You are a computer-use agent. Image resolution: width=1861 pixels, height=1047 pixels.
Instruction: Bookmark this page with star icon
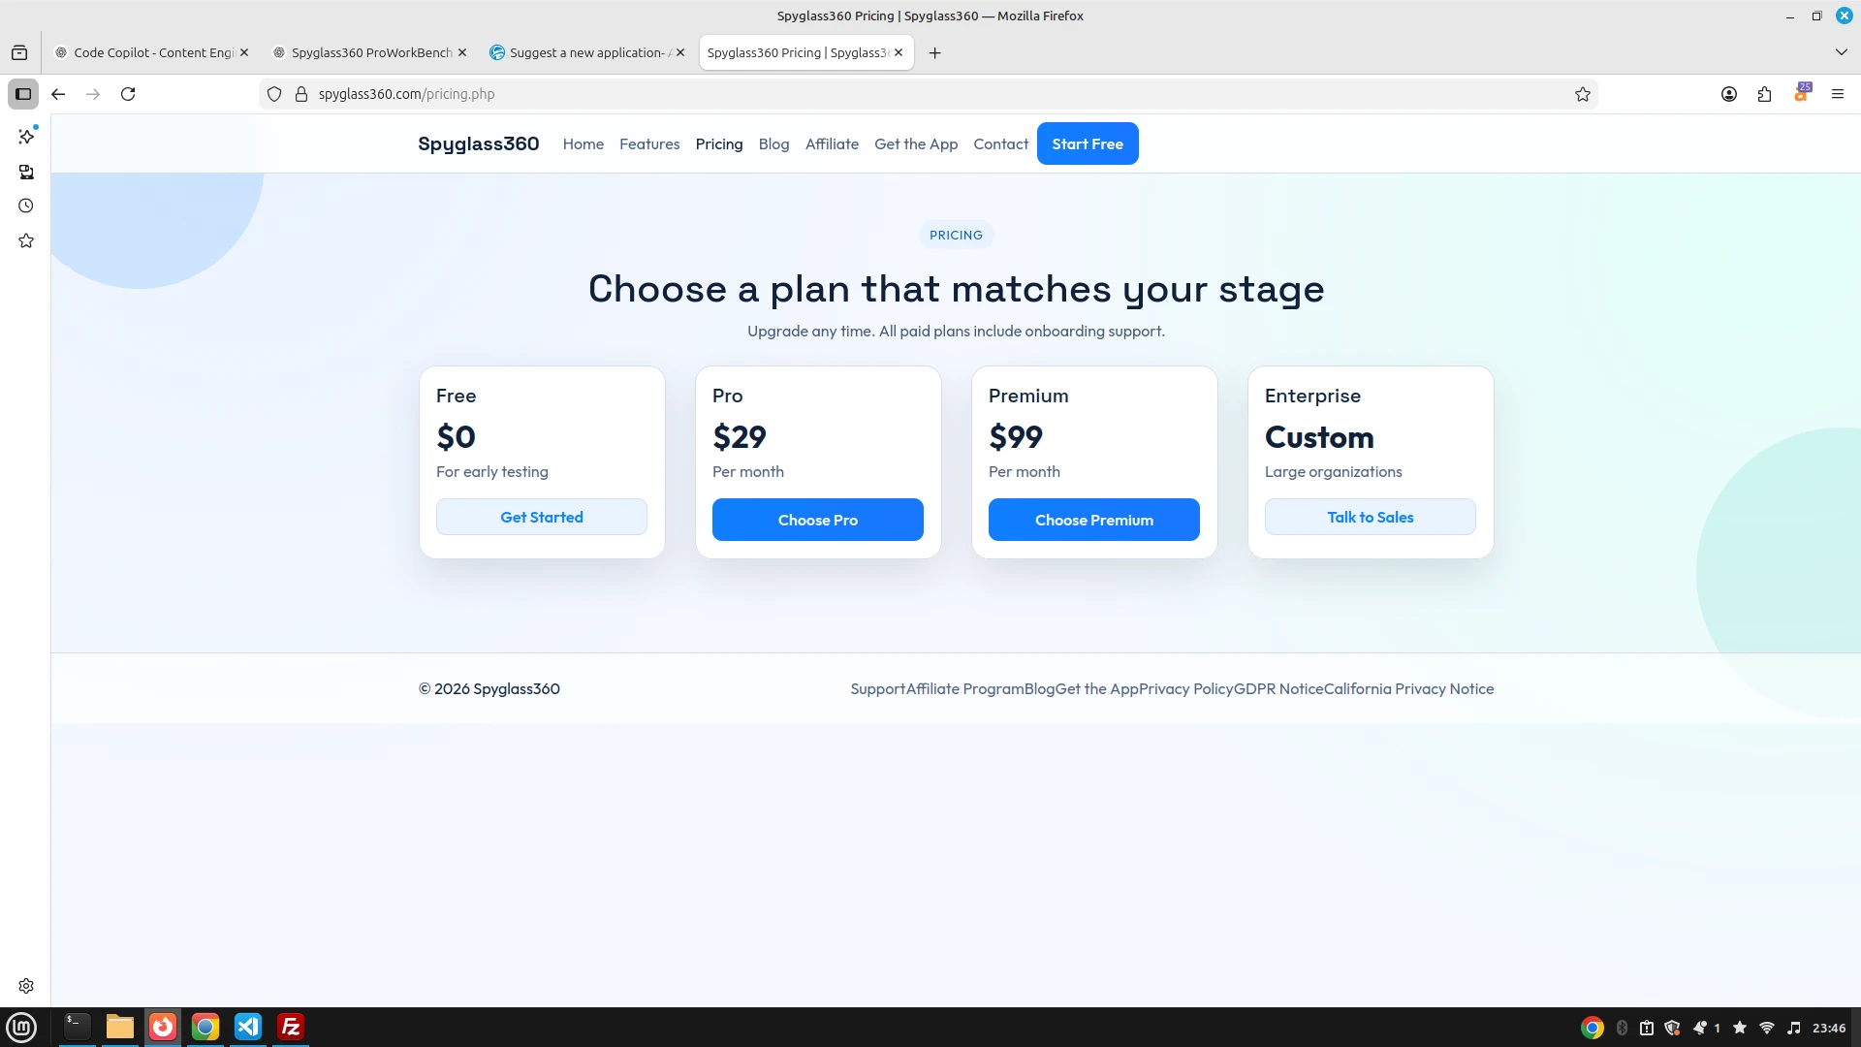[x=1583, y=94]
